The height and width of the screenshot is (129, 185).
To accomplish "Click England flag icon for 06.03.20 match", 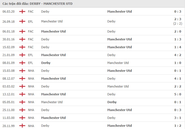I will point(22,11).
